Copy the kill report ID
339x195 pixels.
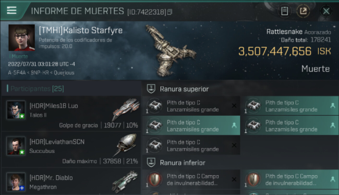coord(170,12)
